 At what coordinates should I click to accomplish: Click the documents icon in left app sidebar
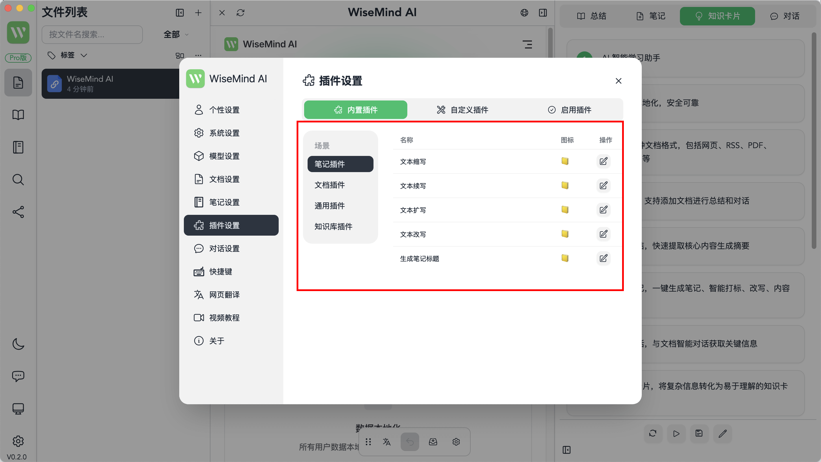(x=18, y=83)
